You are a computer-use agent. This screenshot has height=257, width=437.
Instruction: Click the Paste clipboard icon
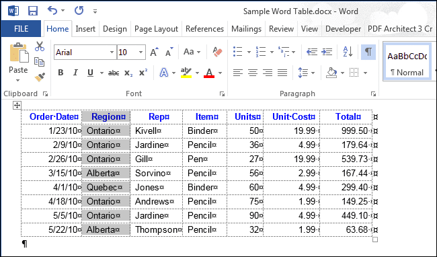[19, 52]
